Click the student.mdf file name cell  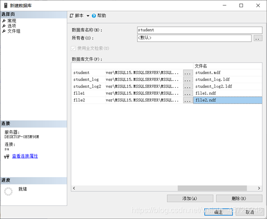[227, 73]
